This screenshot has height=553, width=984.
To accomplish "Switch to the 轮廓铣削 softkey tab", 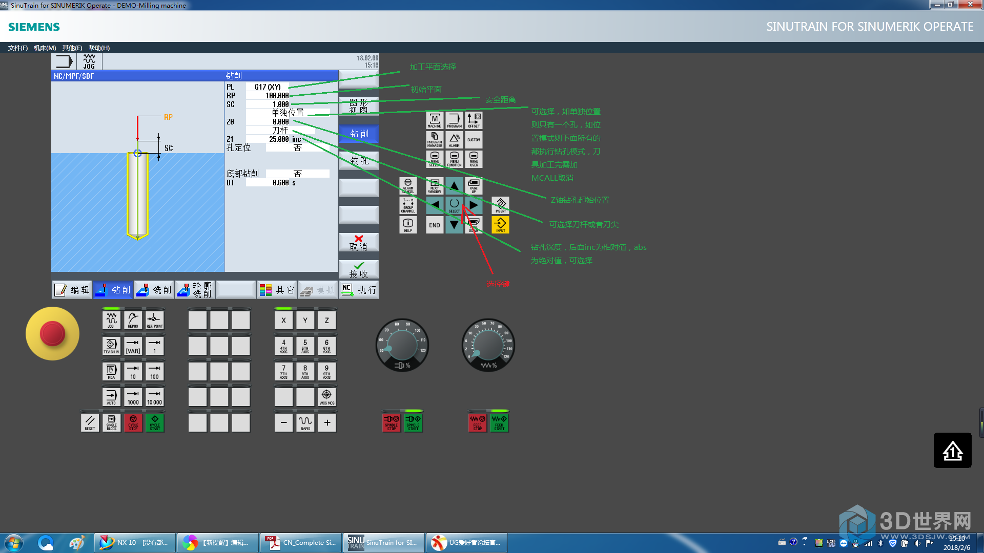I will 195,290.
